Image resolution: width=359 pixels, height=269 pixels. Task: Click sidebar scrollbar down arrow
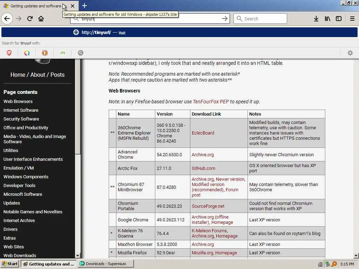pos(77,256)
